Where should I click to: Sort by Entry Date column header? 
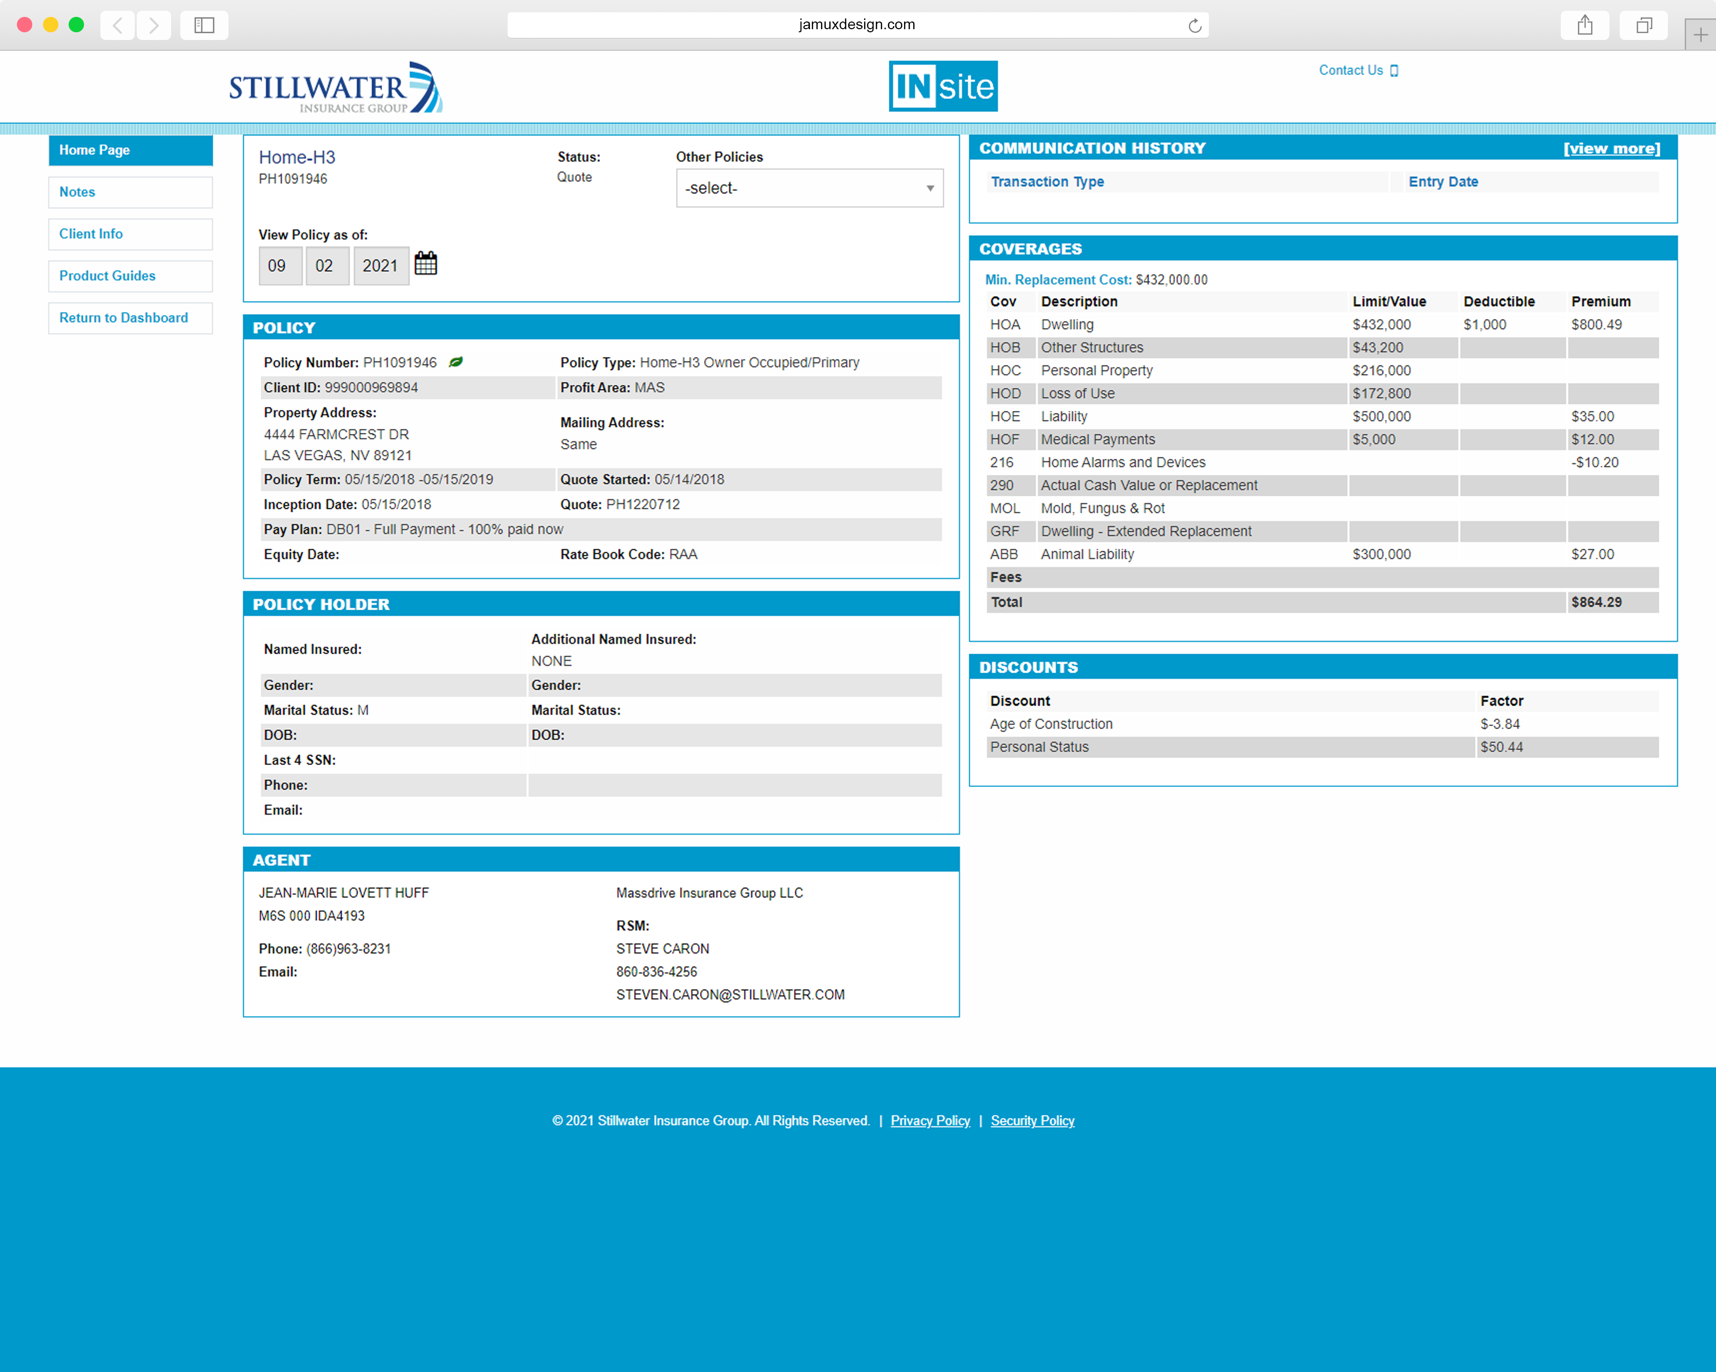[x=1443, y=181]
